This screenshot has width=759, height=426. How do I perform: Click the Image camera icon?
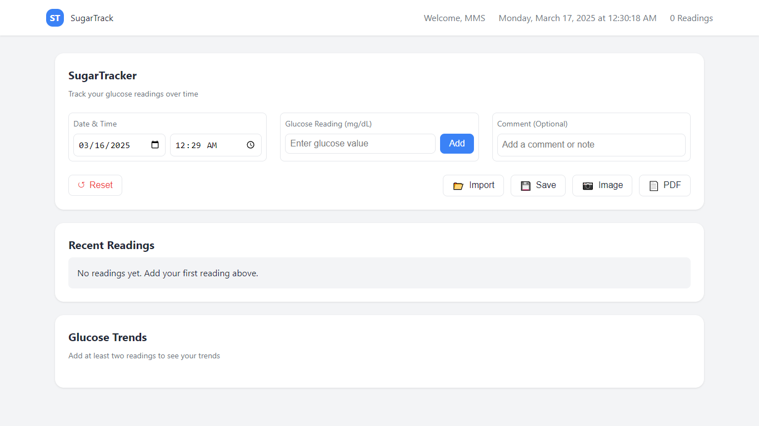click(x=587, y=186)
